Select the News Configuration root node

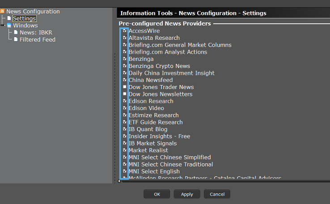pos(33,12)
